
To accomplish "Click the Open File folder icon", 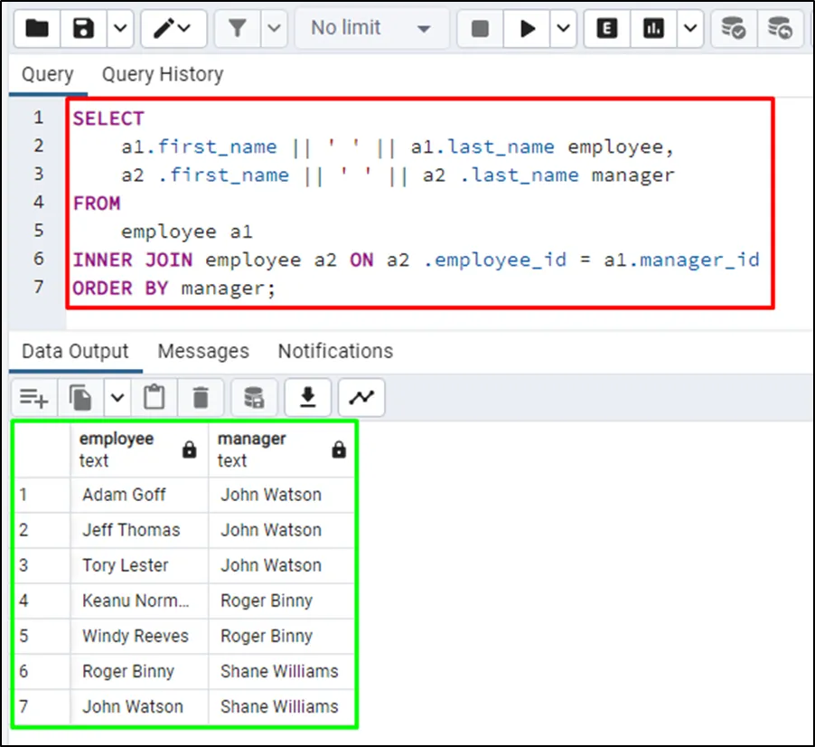I will 37,29.
